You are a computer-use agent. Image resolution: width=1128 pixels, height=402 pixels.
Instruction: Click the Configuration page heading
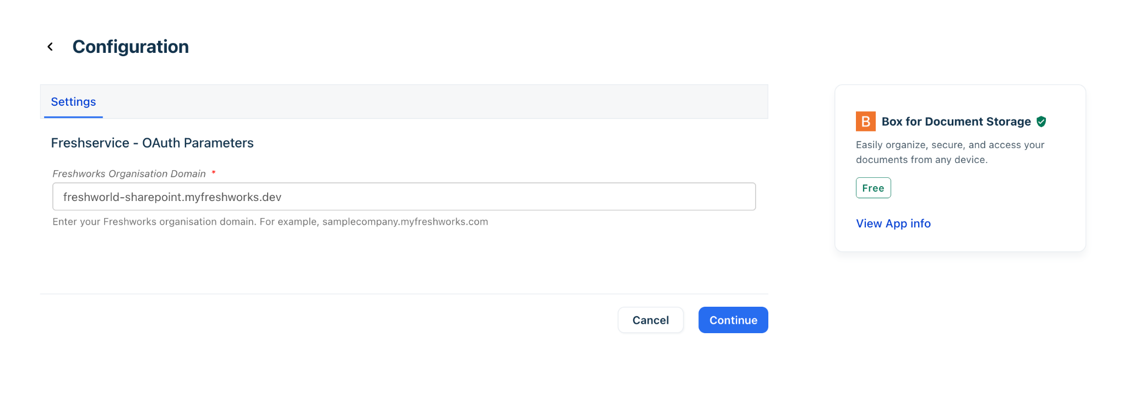click(131, 47)
